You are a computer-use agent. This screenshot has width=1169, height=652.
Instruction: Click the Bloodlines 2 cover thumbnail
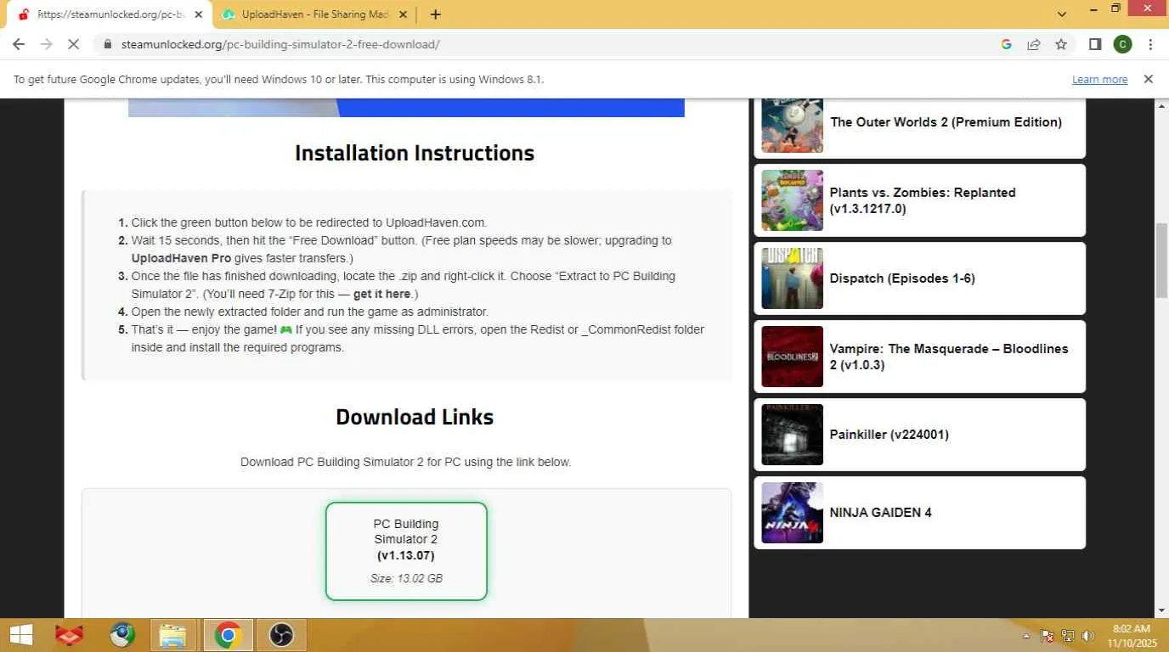coord(792,357)
